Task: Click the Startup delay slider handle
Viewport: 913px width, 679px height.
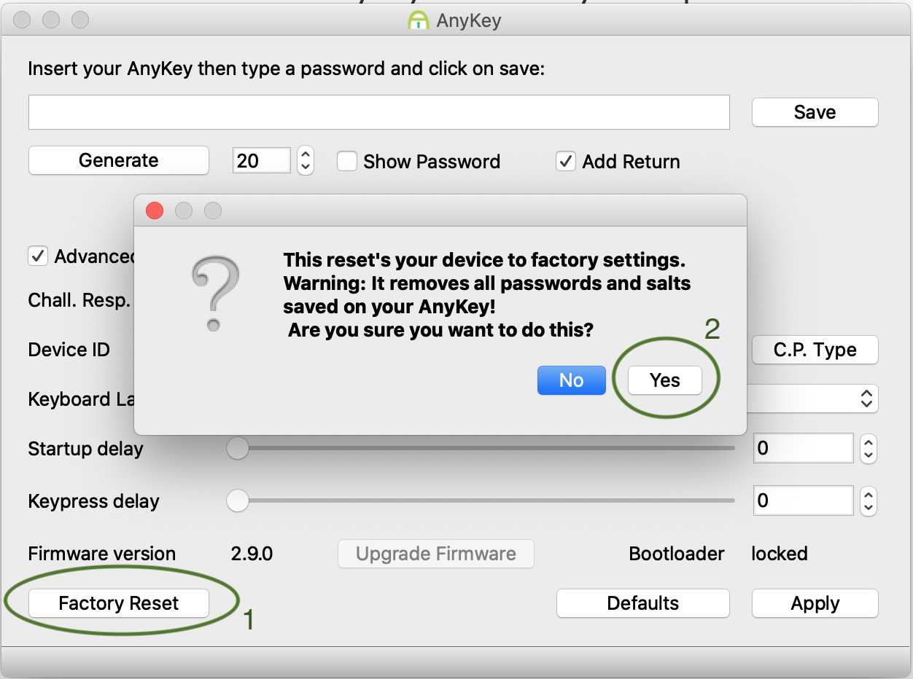Action: [238, 448]
